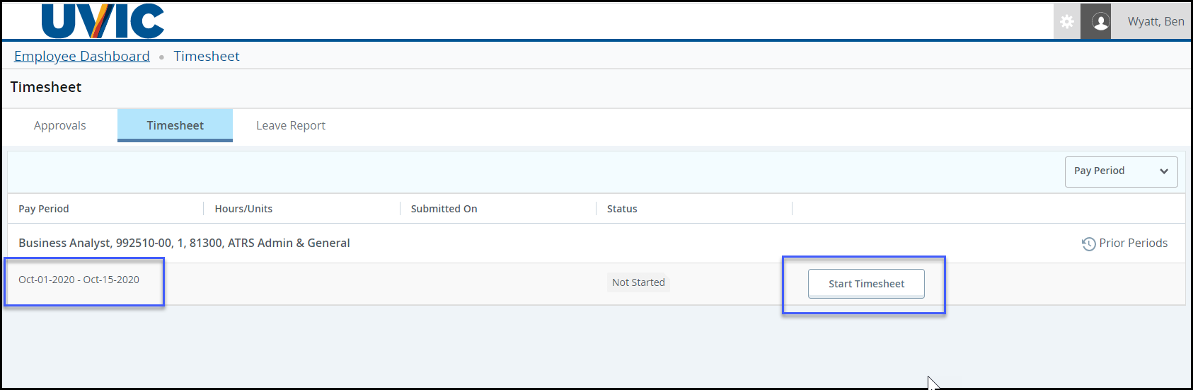Expand the Pay Period dropdown
1193x390 pixels.
[x=1121, y=171]
